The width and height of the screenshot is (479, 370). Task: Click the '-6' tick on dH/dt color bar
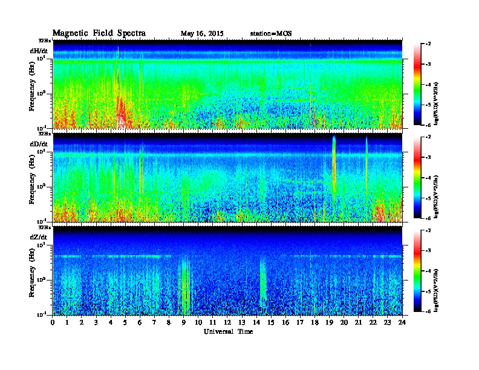click(x=428, y=125)
